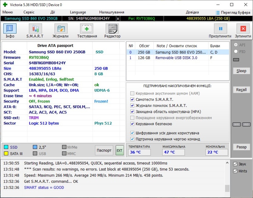Screen dimensions: 253x198
Task: Click the minimum temperature field 22 °C
Action: [x=217, y=152]
